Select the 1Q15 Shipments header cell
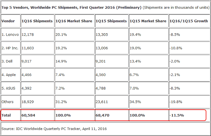 click(112, 21)
